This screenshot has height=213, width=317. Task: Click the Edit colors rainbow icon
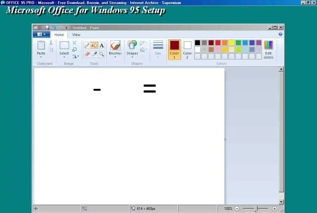(268, 45)
